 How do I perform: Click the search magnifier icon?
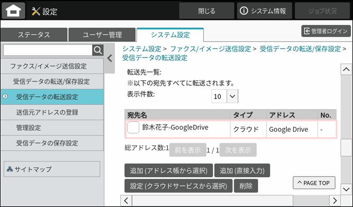click(x=98, y=50)
